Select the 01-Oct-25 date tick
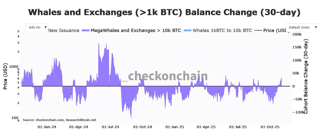The width and height of the screenshot is (324, 139). (270, 127)
